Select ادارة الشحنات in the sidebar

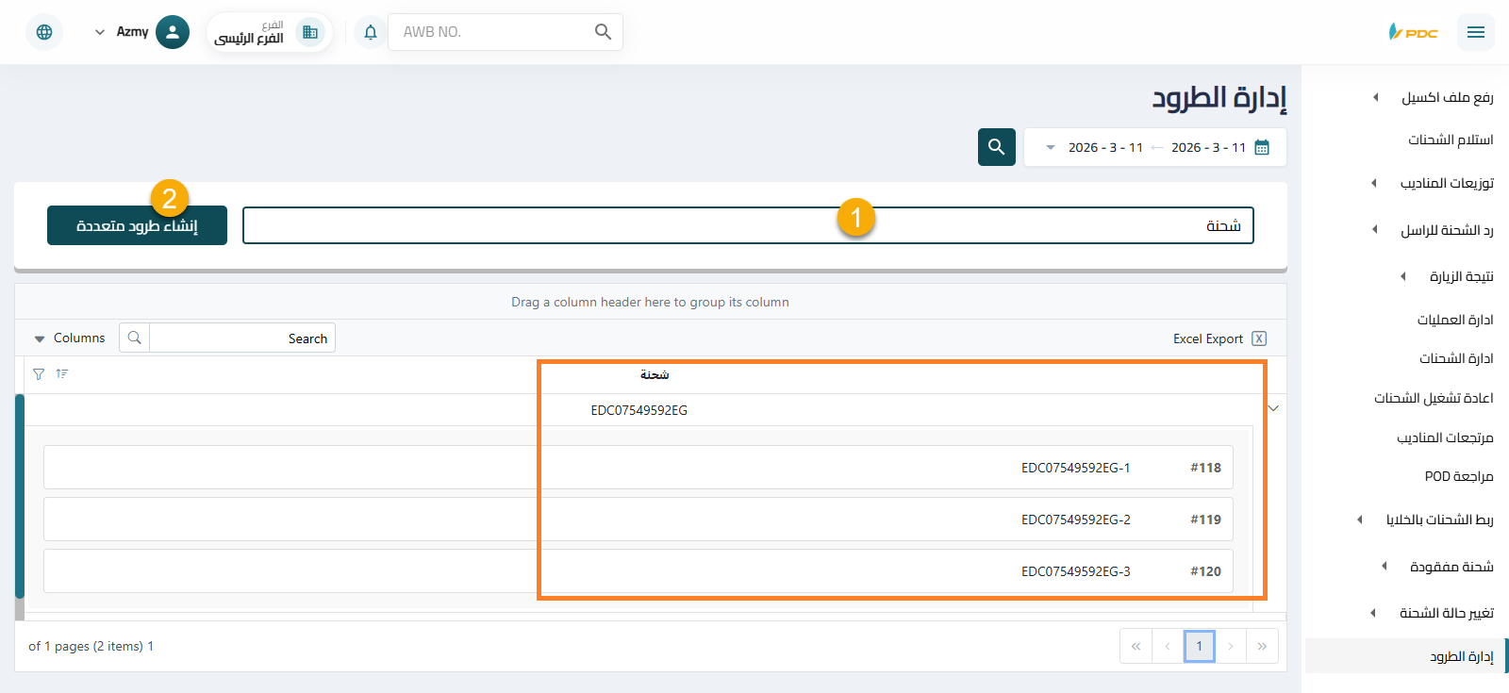[x=1455, y=358]
